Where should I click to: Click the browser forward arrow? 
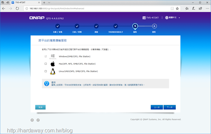point(10,9)
